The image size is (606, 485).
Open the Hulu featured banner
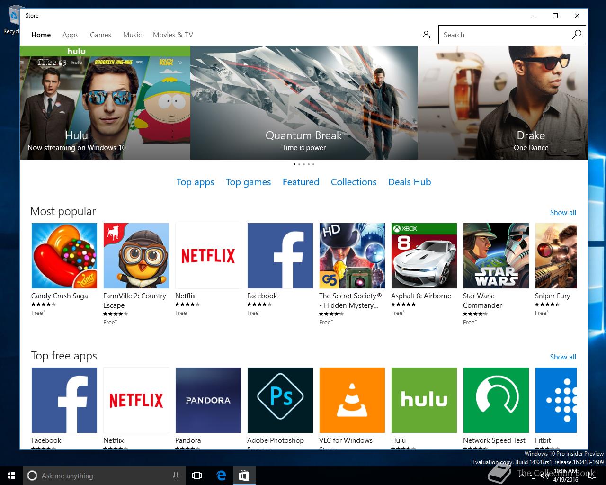(x=105, y=103)
